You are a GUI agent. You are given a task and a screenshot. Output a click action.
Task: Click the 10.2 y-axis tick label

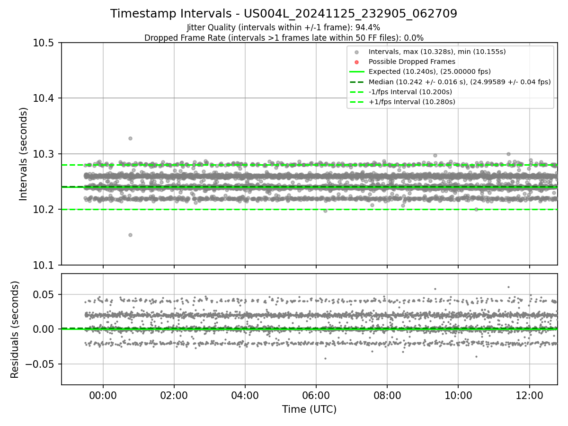coord(44,210)
